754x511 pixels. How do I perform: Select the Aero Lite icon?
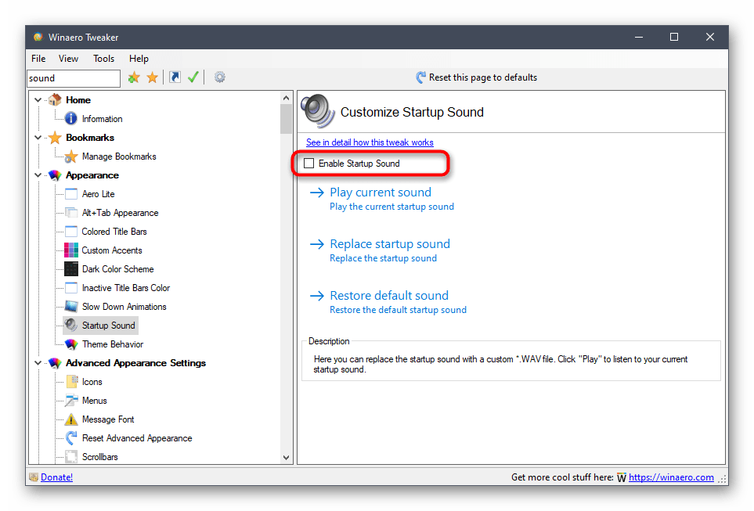71,194
